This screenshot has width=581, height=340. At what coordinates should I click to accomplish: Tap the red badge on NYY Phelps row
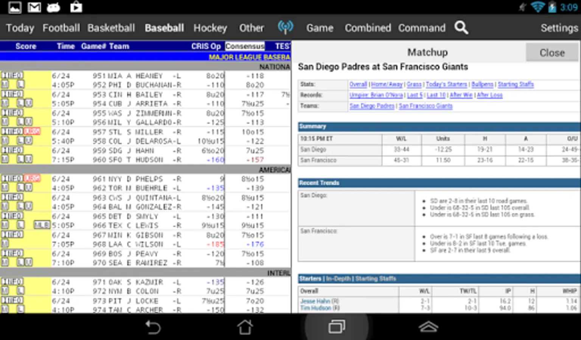click(32, 178)
